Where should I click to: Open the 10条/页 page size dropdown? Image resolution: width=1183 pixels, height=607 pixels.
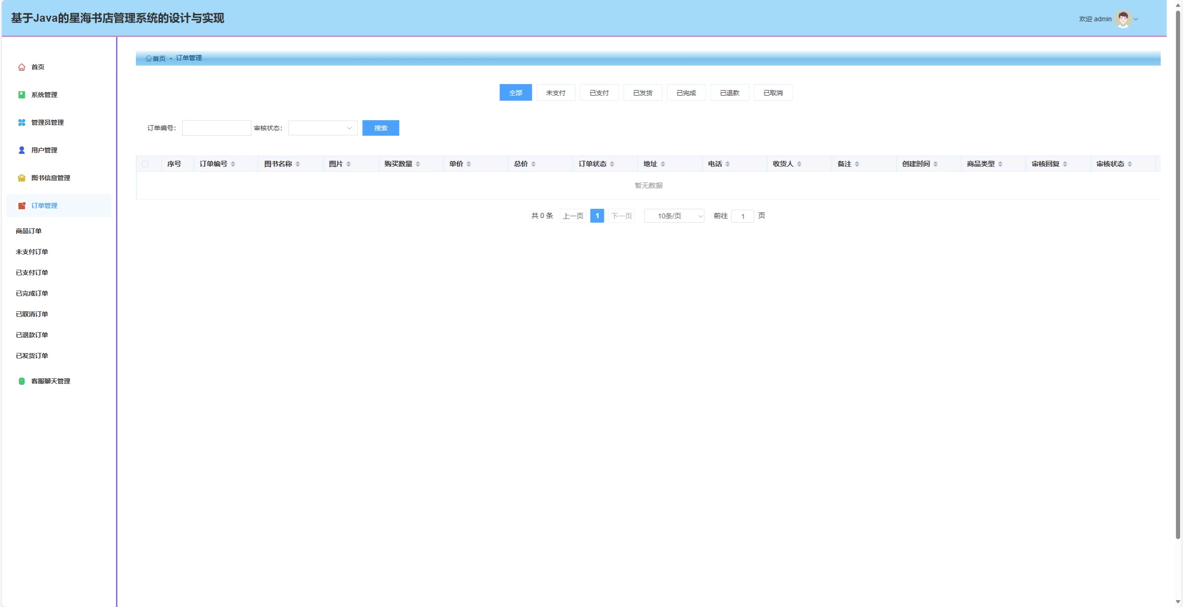tap(674, 216)
